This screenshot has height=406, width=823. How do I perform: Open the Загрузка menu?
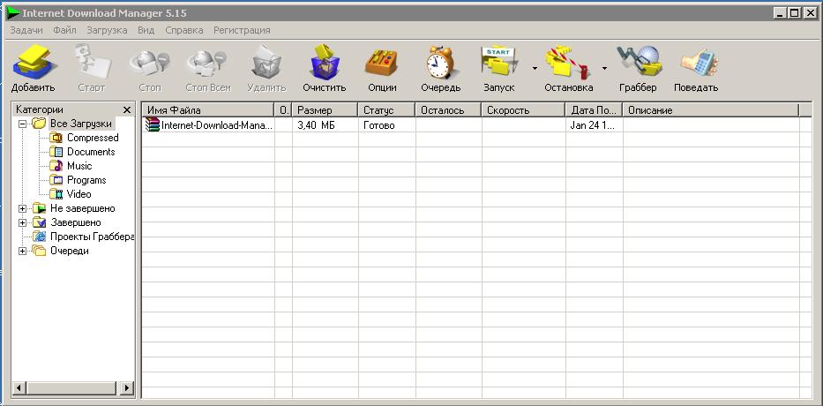[x=107, y=31]
